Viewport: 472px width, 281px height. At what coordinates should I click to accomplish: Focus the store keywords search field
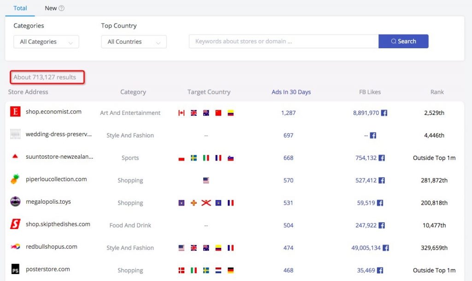point(283,41)
